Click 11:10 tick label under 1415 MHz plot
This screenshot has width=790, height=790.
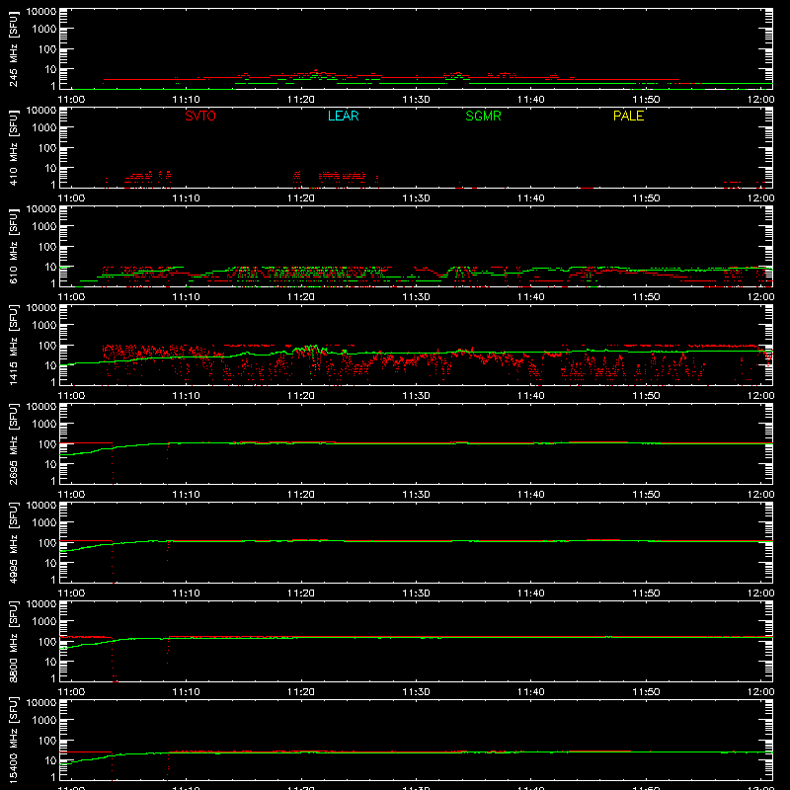(x=186, y=396)
